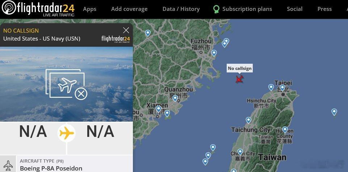Click the missing aircraft photo placeholder
Image resolution: width=348 pixels, height=172 pixels.
[x=66, y=84]
